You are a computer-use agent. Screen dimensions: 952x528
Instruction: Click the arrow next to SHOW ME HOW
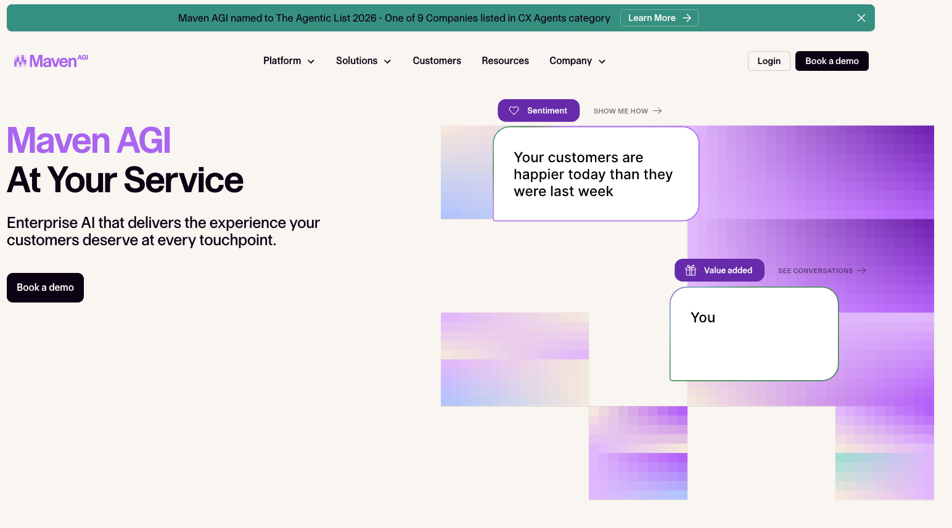click(657, 111)
